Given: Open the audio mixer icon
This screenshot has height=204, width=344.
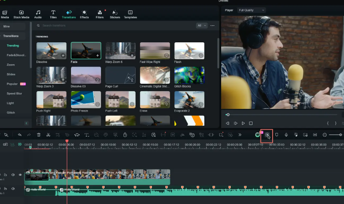Looking at the screenshot, I should click(x=296, y=135).
